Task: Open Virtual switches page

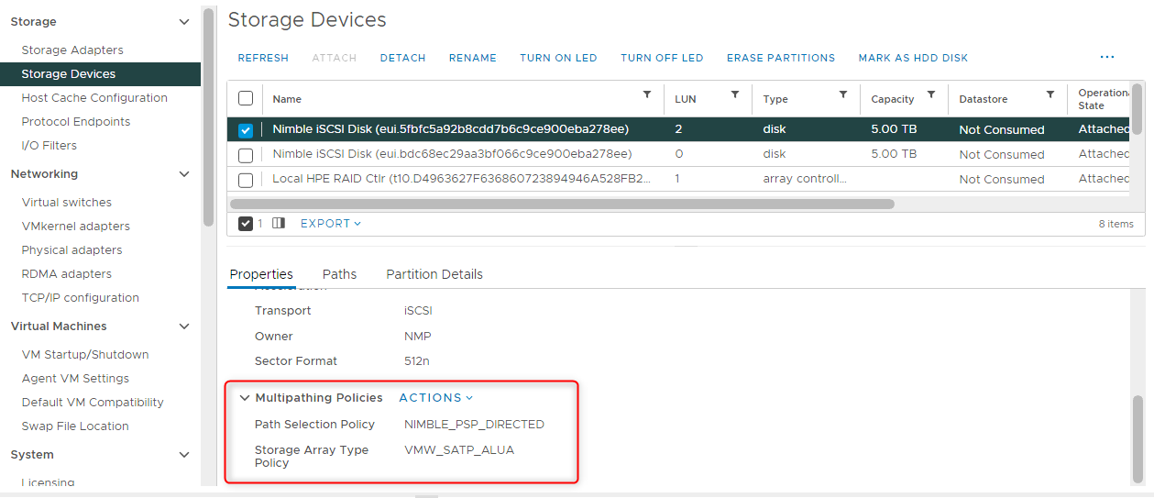Action: [x=67, y=202]
